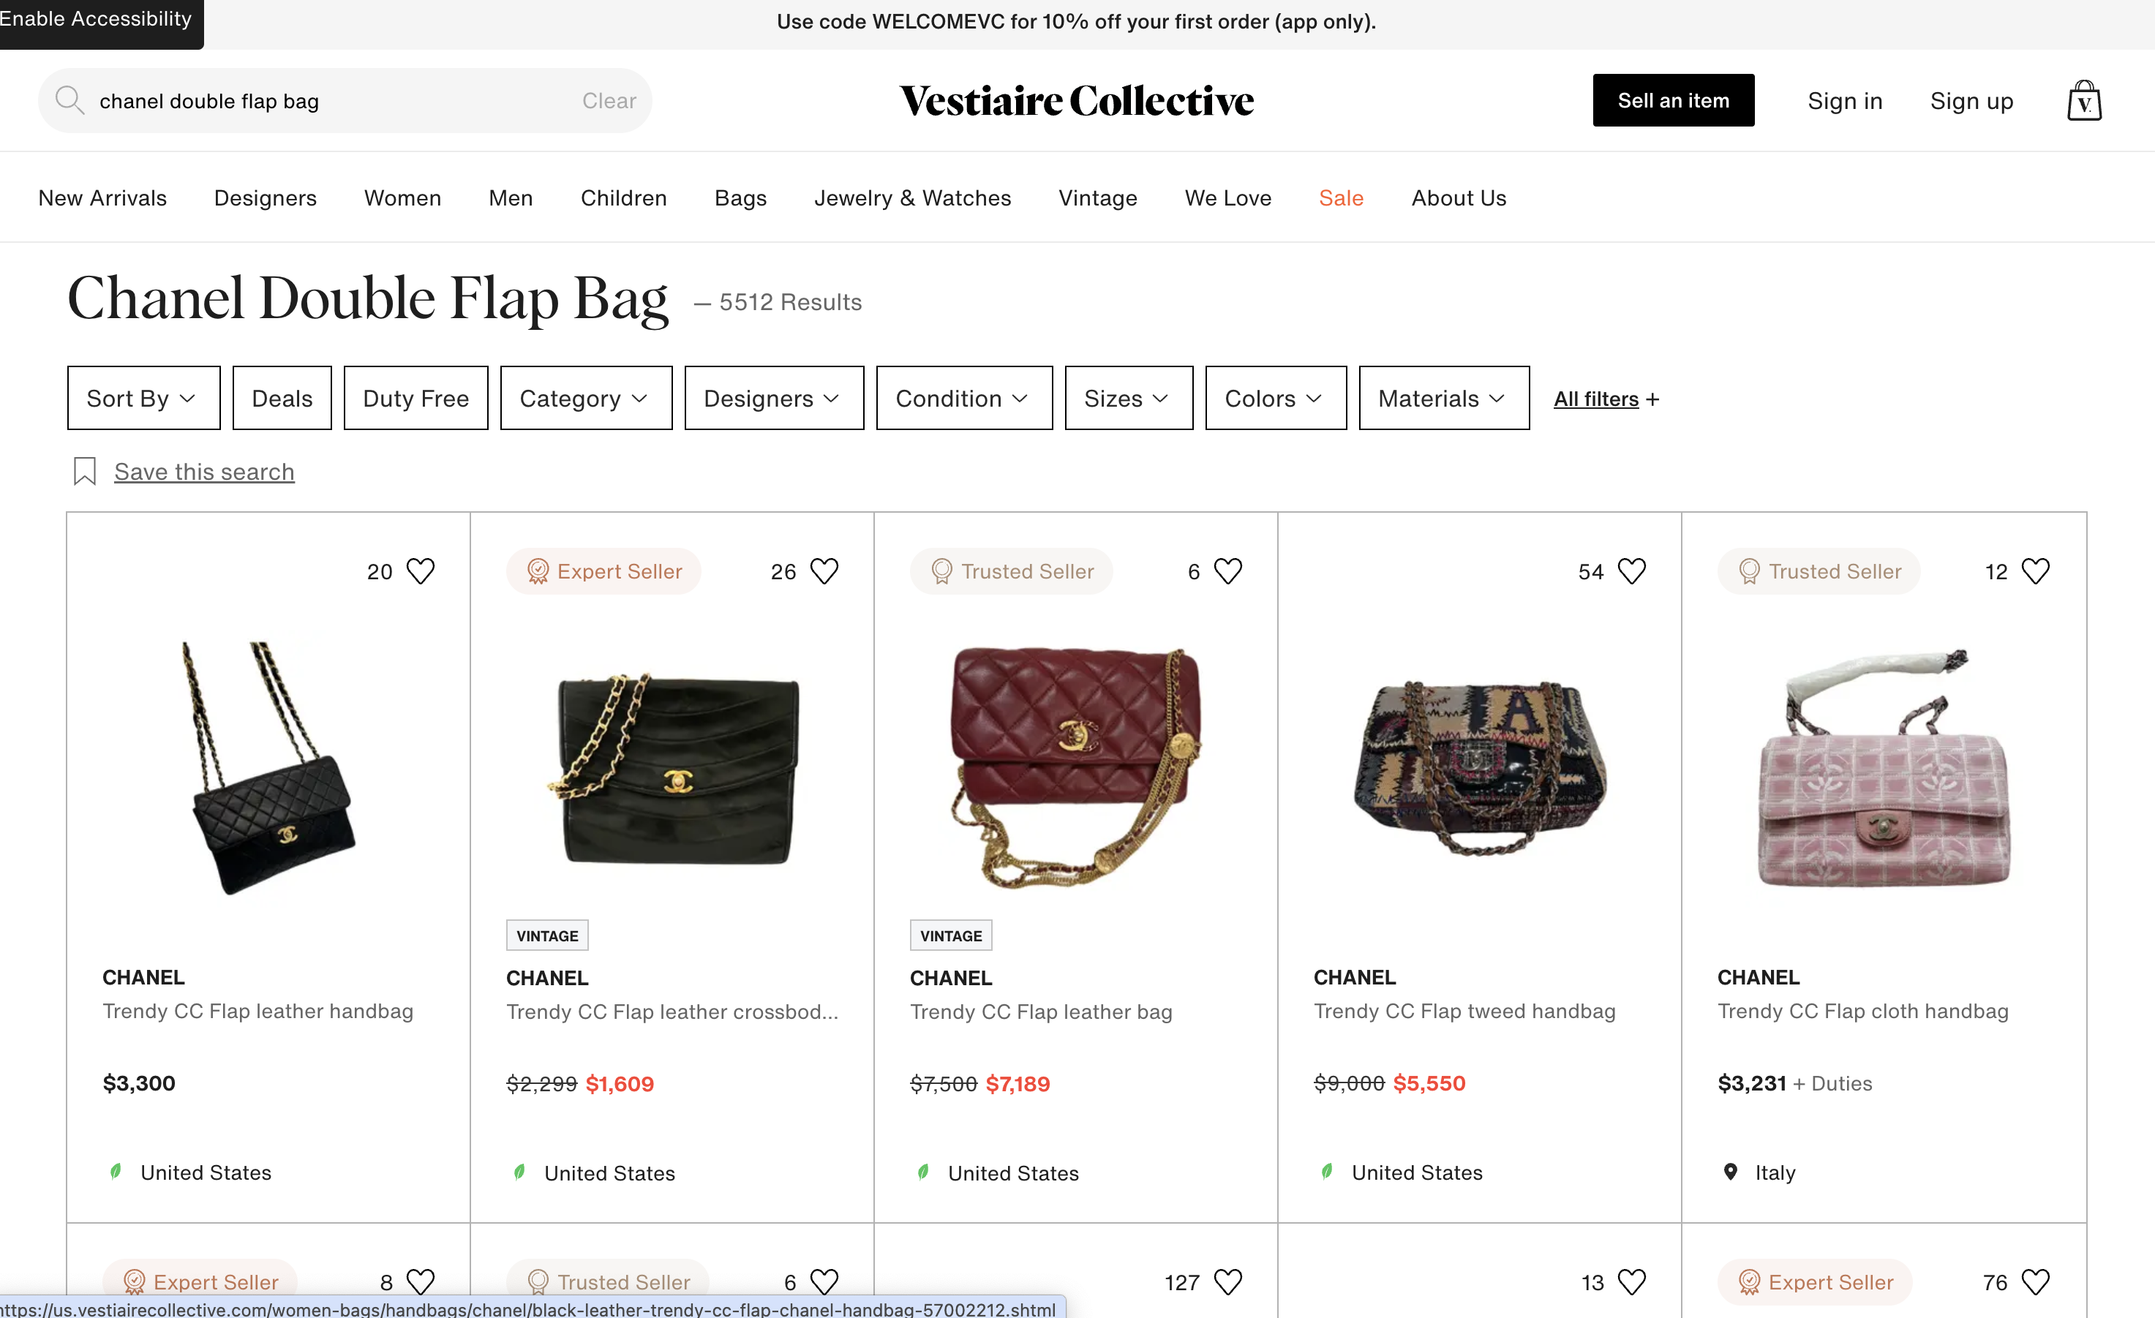Open the black vintage crossbody bag thumbnail
The image size is (2155, 1318).
674,769
